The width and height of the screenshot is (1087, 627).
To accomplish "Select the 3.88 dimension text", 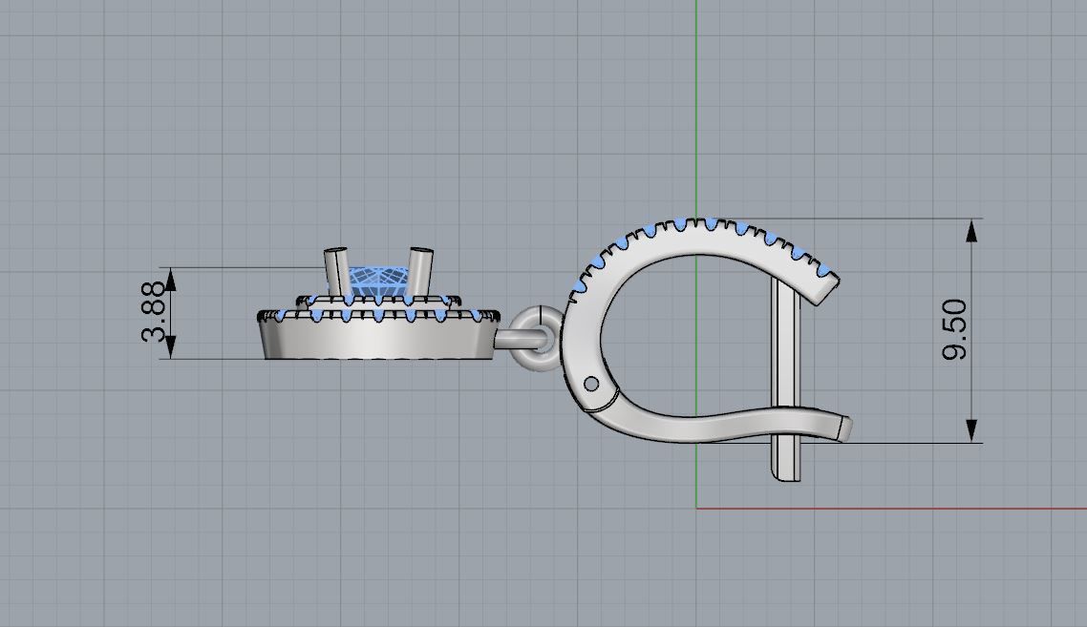I will pos(154,312).
